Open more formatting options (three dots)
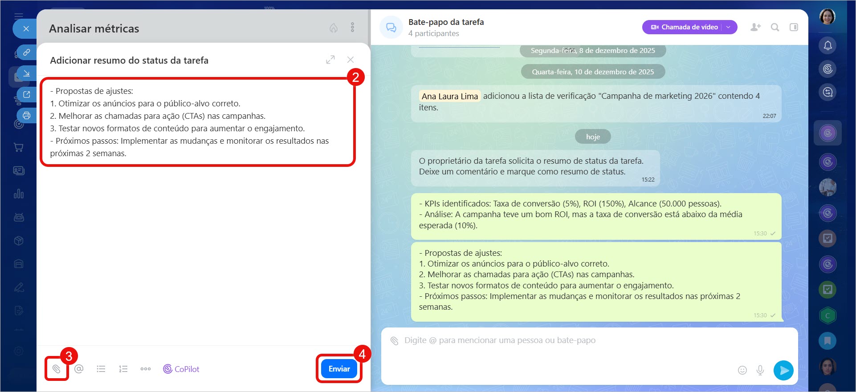This screenshot has width=856, height=392. click(146, 369)
